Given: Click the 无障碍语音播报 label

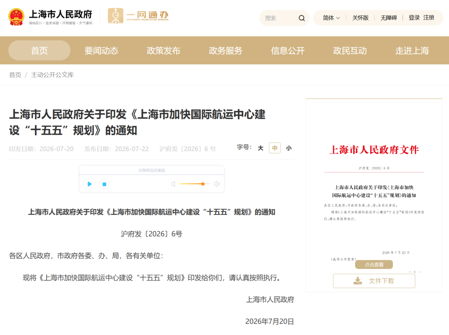Looking at the screenshot, I should tap(151, 170).
